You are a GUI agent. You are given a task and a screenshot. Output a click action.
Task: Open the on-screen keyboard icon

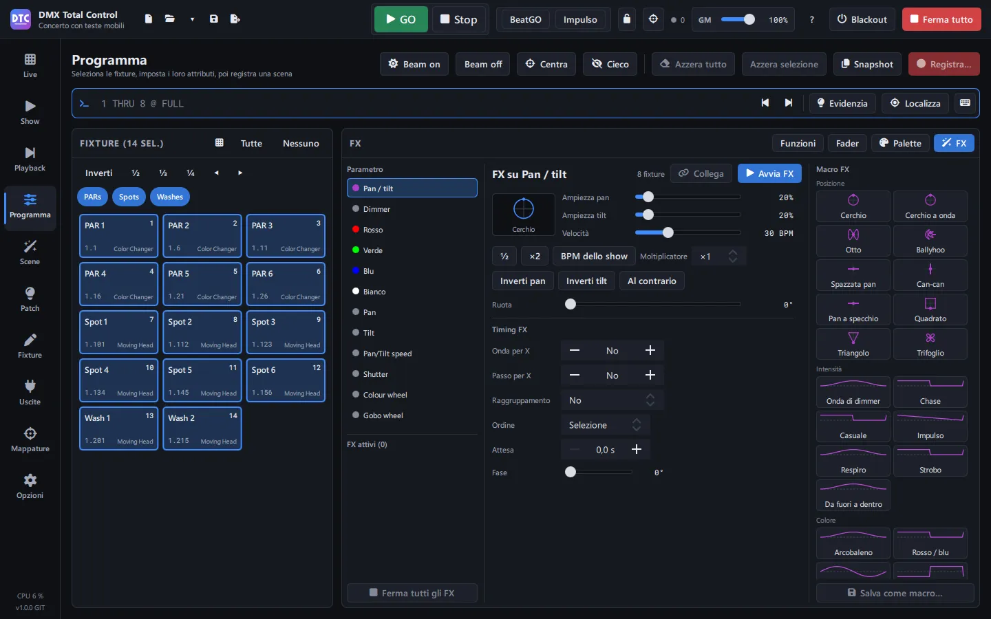965,103
